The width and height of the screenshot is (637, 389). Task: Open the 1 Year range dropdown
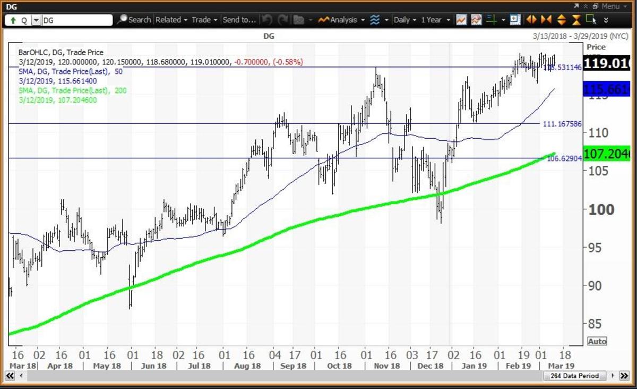pos(434,20)
